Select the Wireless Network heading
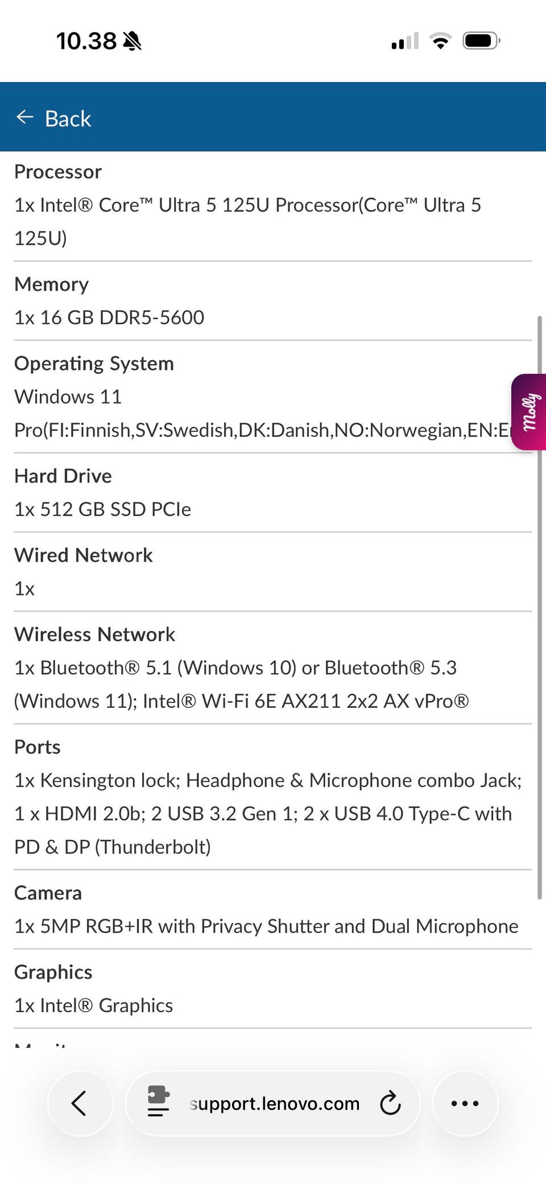This screenshot has height=1184, width=546. point(94,634)
